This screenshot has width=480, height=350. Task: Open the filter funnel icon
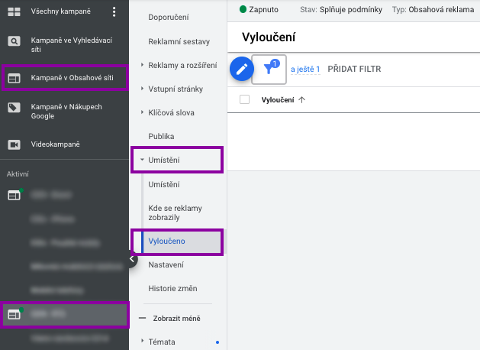coord(269,70)
